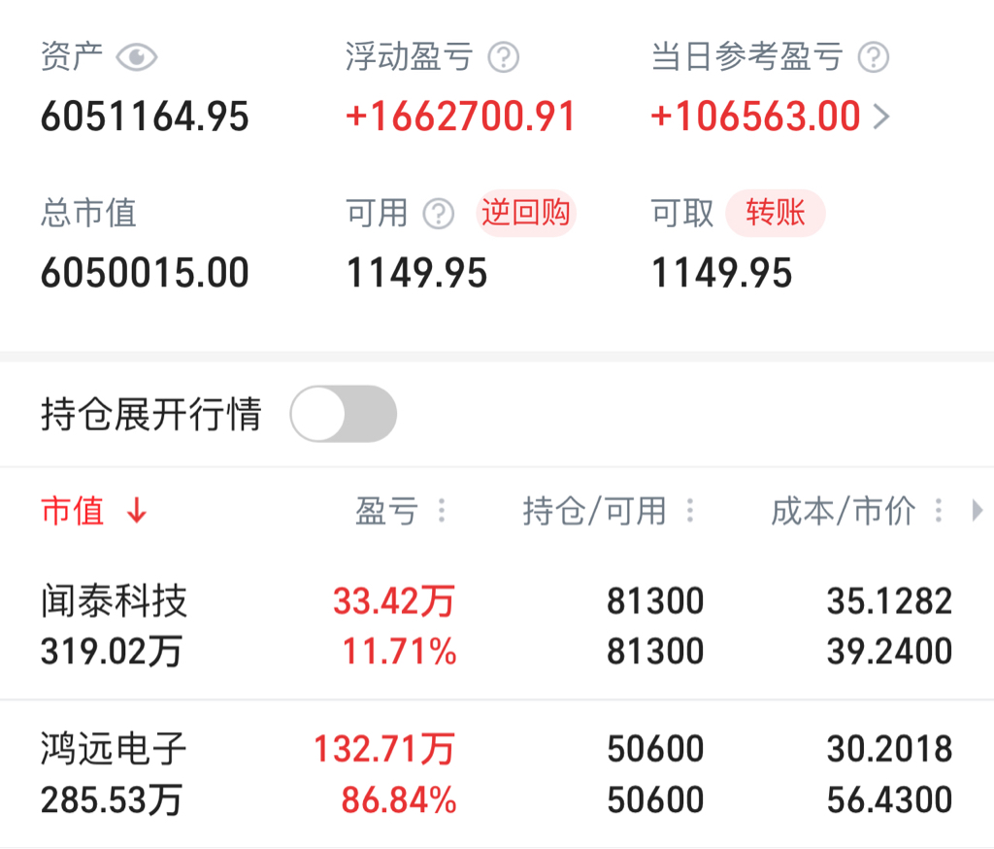Click the 市值 descending sort arrow
Image resolution: width=994 pixels, height=849 pixels.
(137, 511)
